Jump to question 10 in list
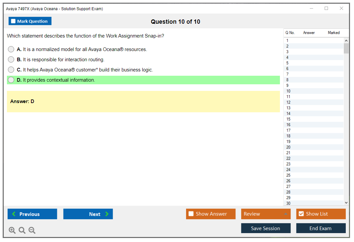354x242 pixels. pos(288,91)
